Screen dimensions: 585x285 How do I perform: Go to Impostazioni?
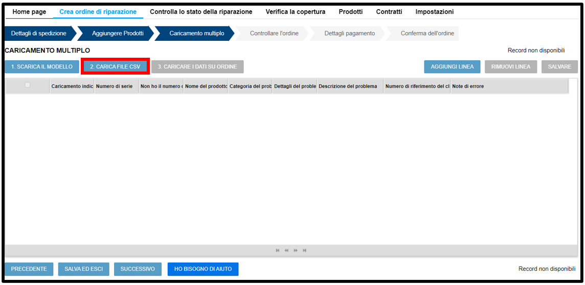[x=434, y=12]
